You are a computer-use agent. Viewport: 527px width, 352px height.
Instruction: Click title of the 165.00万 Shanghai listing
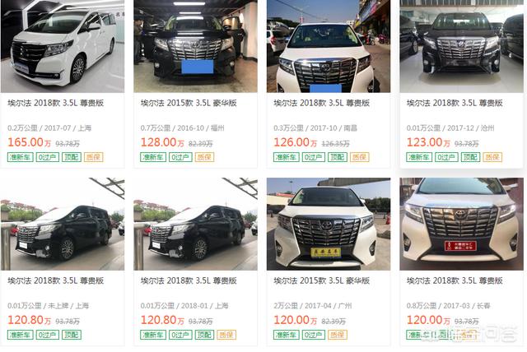(56, 103)
